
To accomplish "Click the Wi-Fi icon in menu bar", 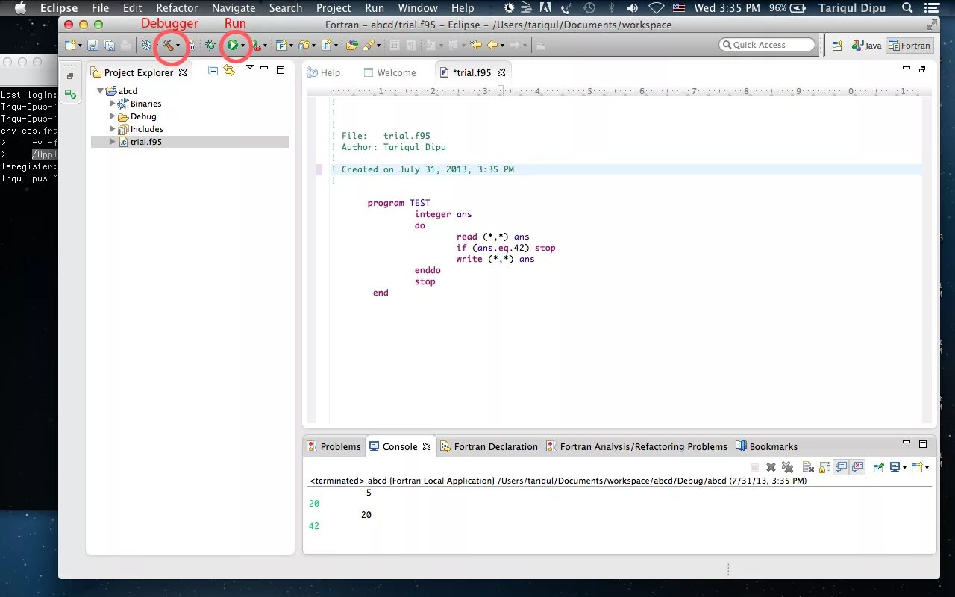I will pos(656,8).
